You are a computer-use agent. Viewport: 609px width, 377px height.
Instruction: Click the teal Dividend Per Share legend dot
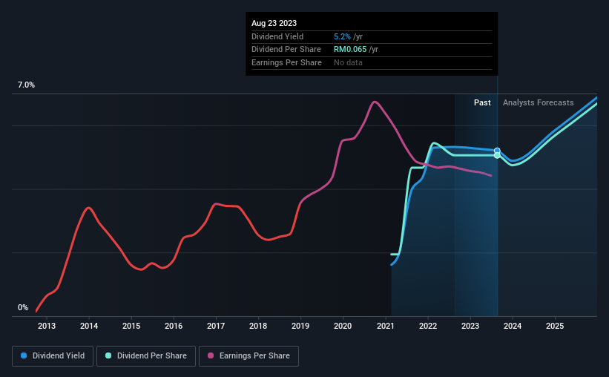(x=109, y=356)
